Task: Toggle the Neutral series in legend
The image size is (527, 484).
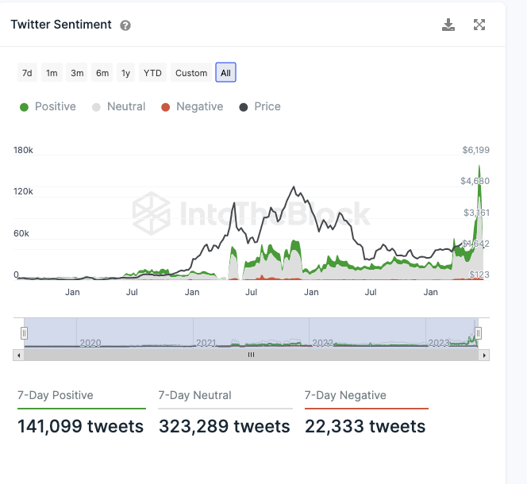Action: click(x=119, y=106)
